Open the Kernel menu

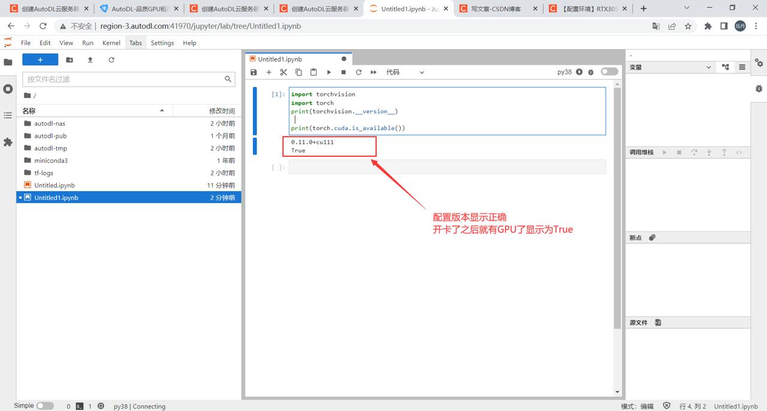[x=111, y=43]
